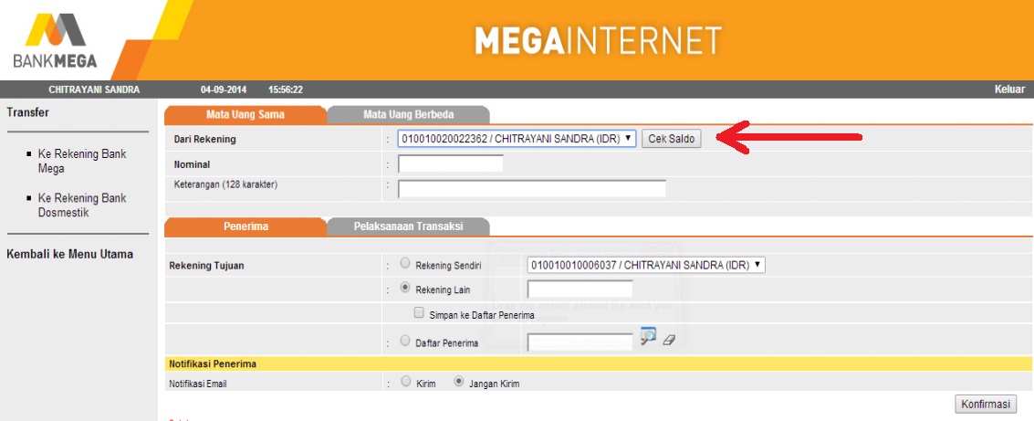Select the Daftar Penerima radio button
The width and height of the screenshot is (1034, 421).
[x=405, y=341]
